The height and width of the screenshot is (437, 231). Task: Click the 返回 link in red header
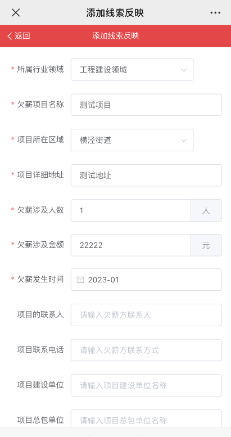22,36
